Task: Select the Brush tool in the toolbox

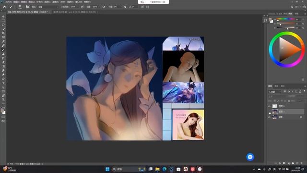Action: click(3, 49)
